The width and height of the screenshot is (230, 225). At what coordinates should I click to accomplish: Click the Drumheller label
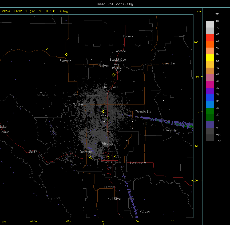click(170, 130)
